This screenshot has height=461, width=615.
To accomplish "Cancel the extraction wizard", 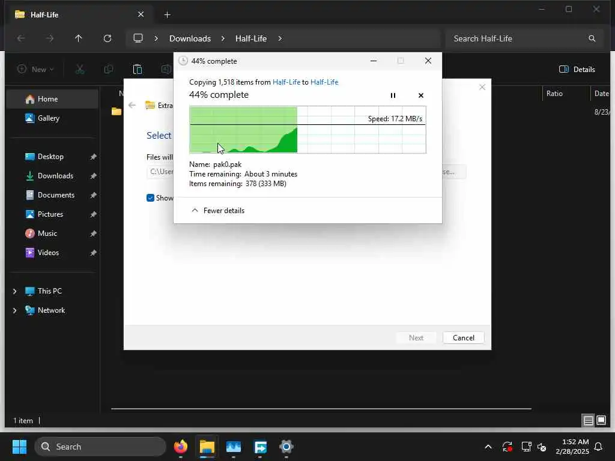I will pyautogui.click(x=463, y=337).
